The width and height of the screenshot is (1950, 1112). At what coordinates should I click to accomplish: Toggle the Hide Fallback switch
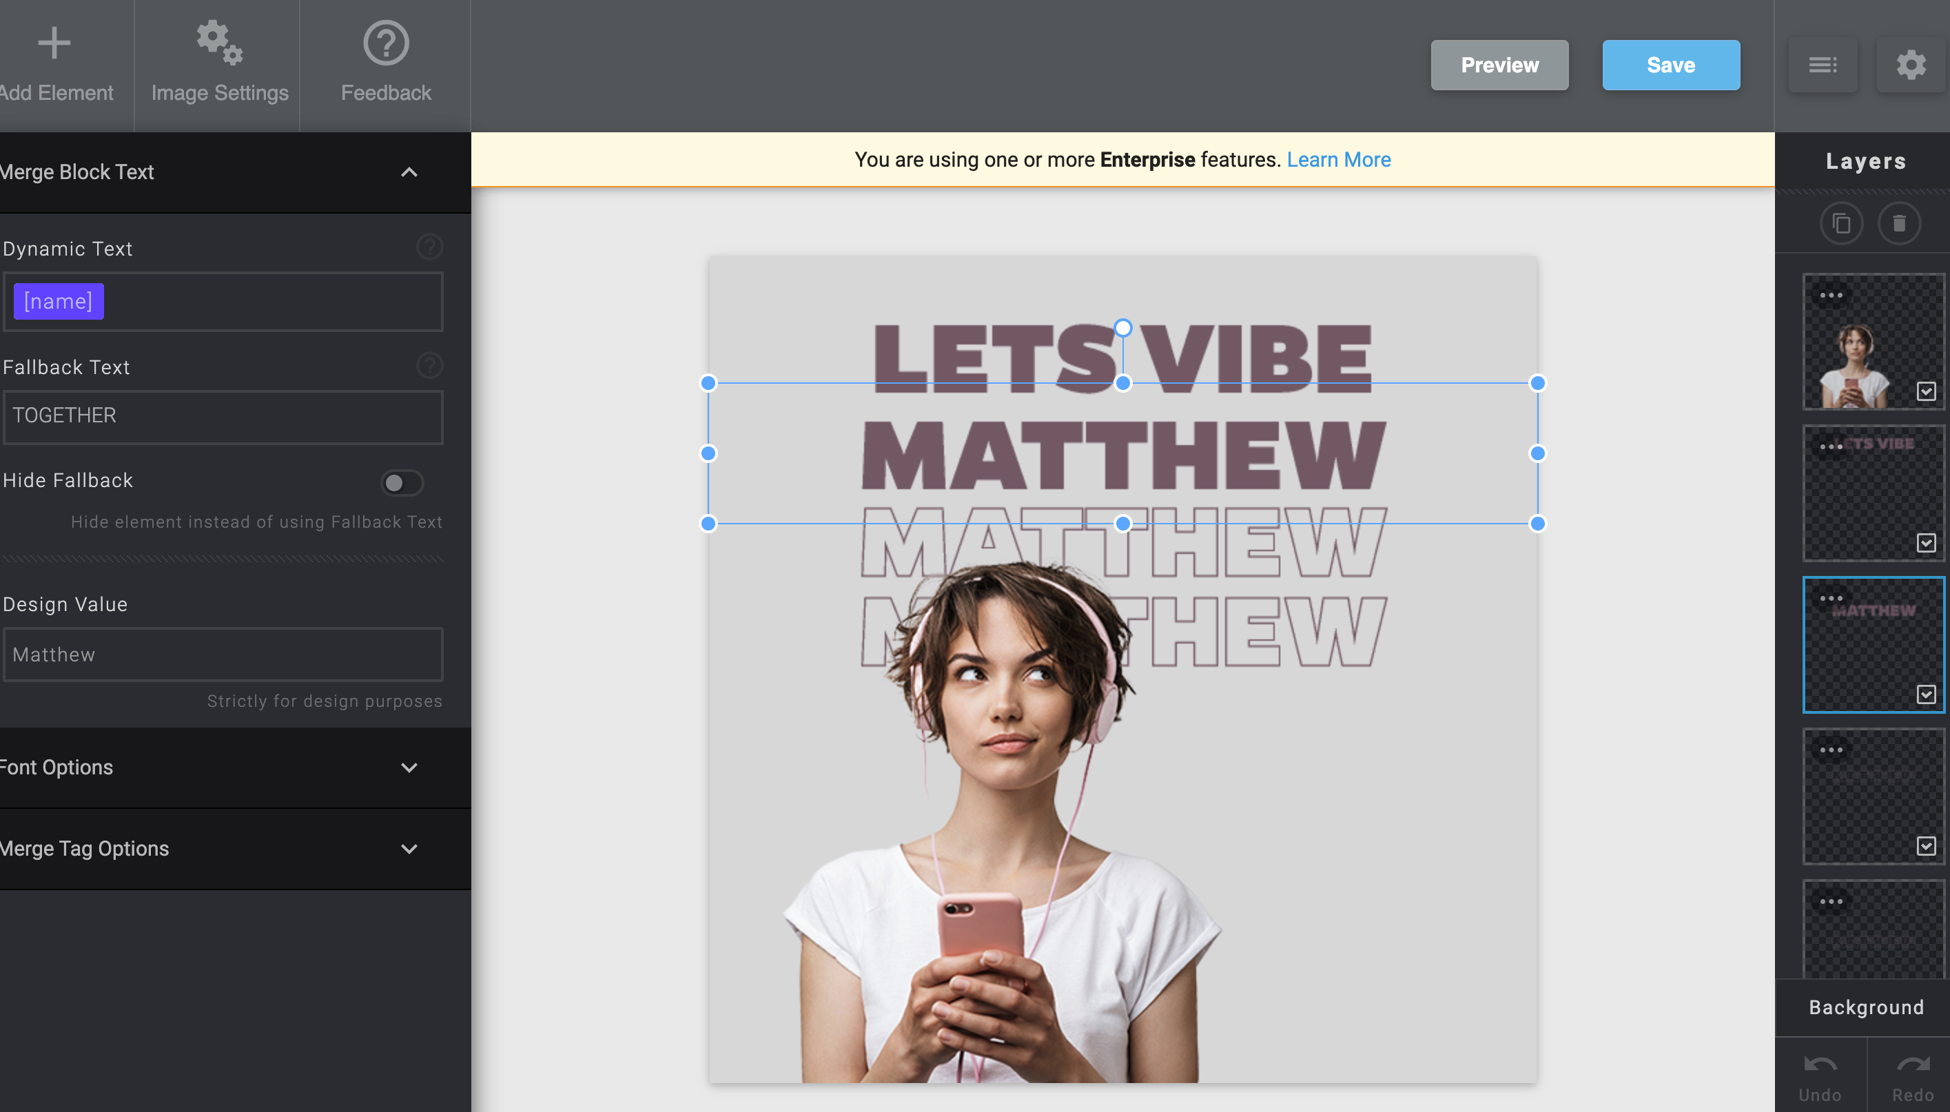(x=402, y=483)
